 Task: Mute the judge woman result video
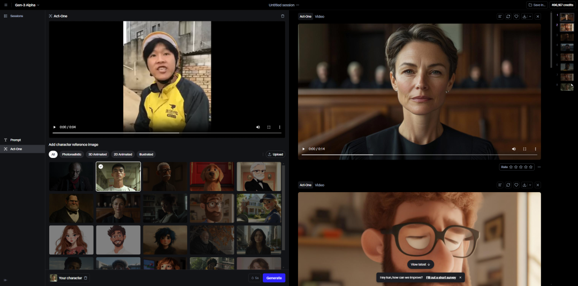514,149
